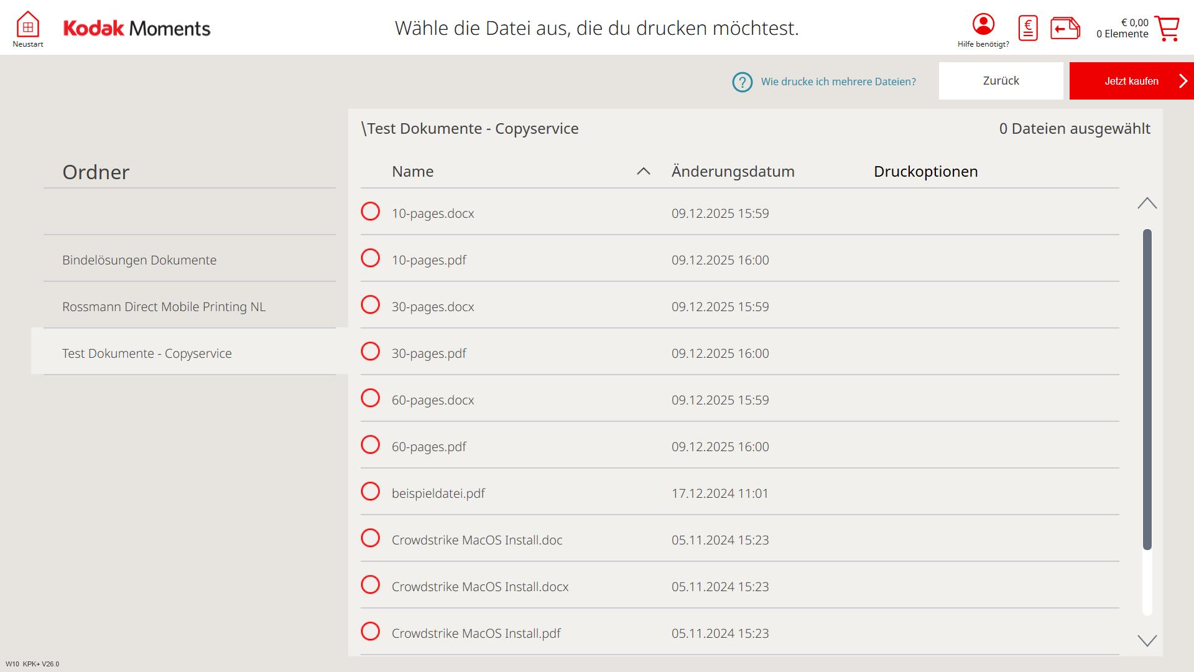Select the beispieldatei.pdf radio button
Screen dimensions: 1194x672
[370, 492]
